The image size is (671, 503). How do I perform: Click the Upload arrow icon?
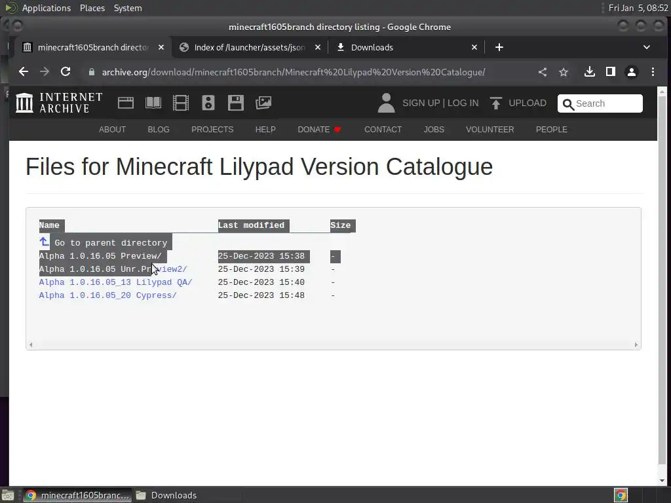(495, 103)
